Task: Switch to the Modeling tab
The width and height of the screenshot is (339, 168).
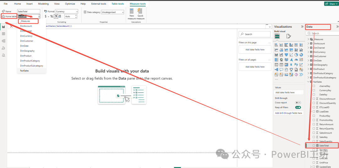Action: click(43, 4)
